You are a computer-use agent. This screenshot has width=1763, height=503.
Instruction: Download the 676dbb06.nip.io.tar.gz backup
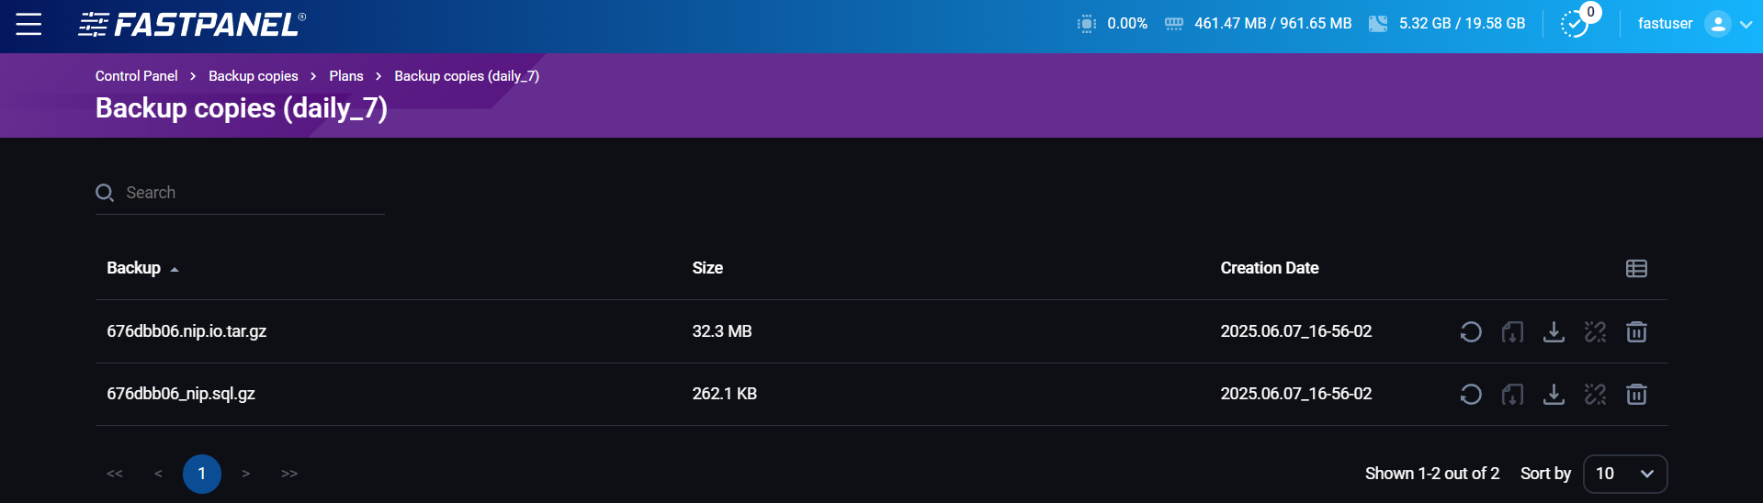tap(1554, 331)
